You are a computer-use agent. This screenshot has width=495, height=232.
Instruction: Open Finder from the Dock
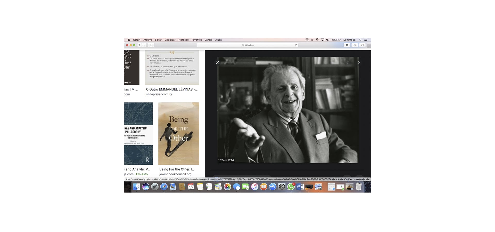136,187
